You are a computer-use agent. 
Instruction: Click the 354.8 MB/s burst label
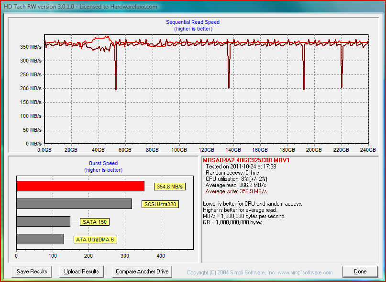170,187
